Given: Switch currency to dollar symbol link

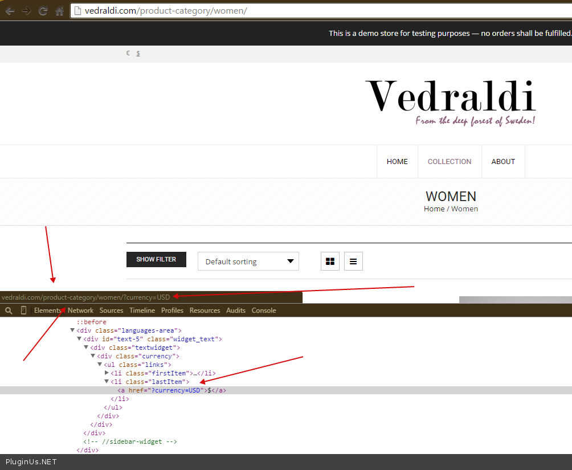Looking at the screenshot, I should click(x=138, y=54).
